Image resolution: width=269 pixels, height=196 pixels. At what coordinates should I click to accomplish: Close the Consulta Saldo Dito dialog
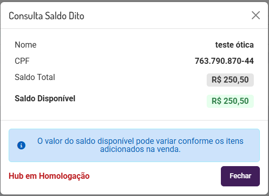[x=256, y=15]
